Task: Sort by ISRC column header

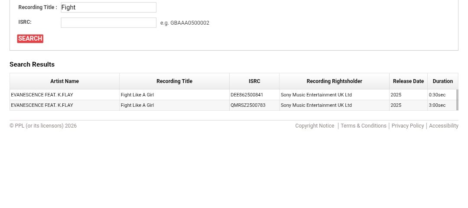Action: click(254, 81)
